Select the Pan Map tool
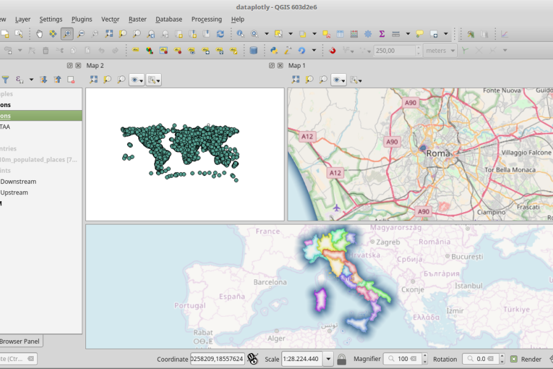 [x=40, y=34]
